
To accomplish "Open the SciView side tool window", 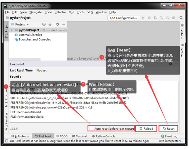I will click(x=182, y=50).
